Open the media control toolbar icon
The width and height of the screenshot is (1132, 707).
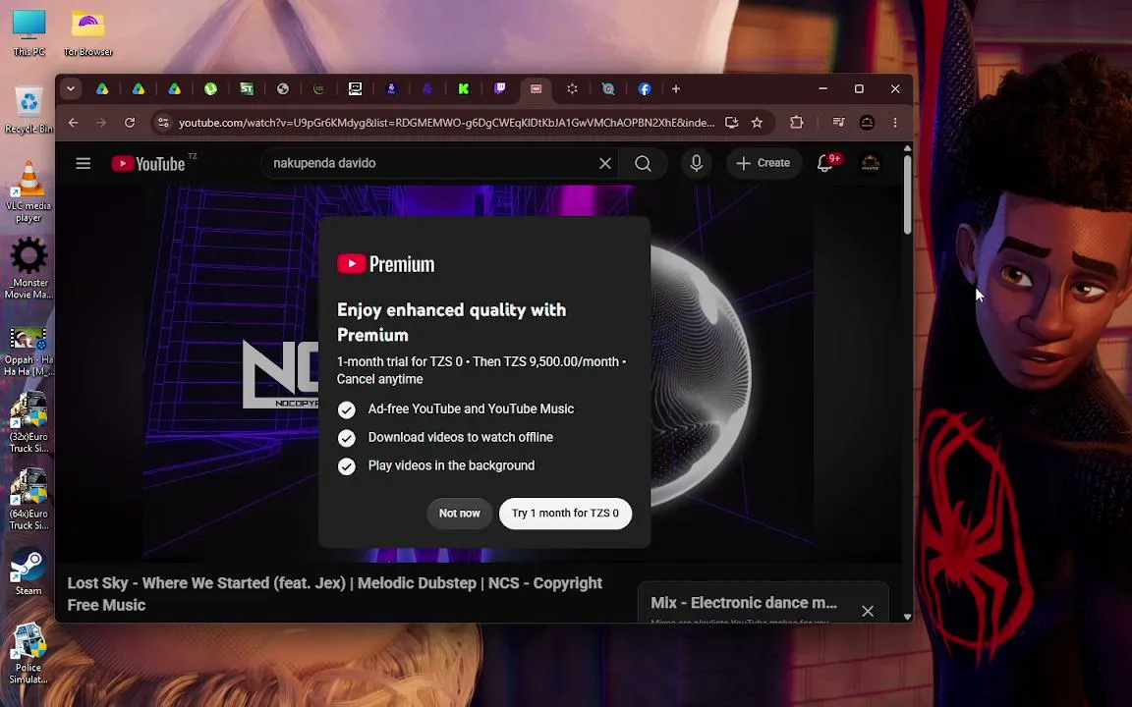tap(838, 123)
